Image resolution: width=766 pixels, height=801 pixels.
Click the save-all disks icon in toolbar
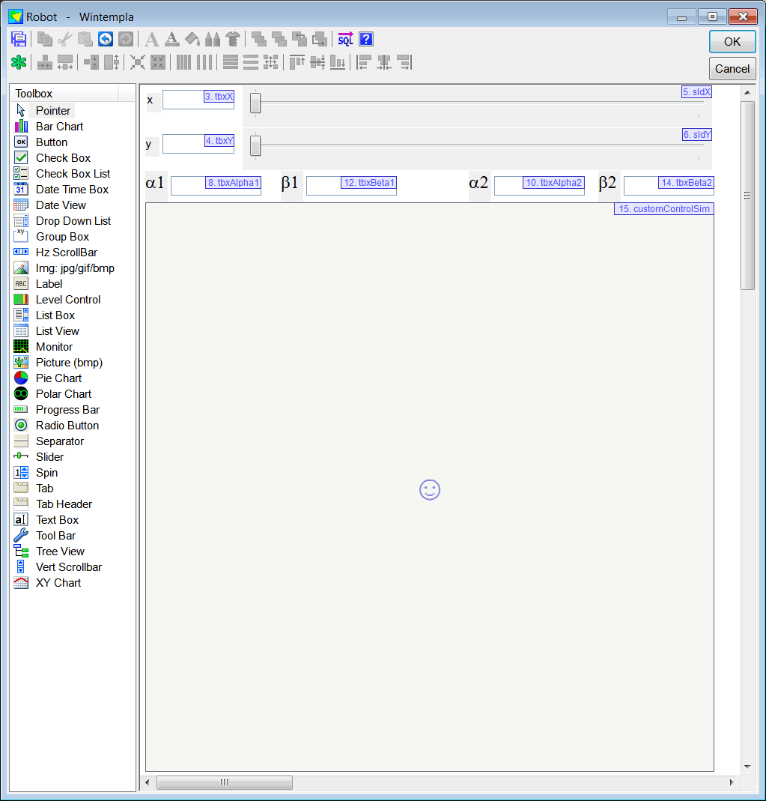coord(19,39)
